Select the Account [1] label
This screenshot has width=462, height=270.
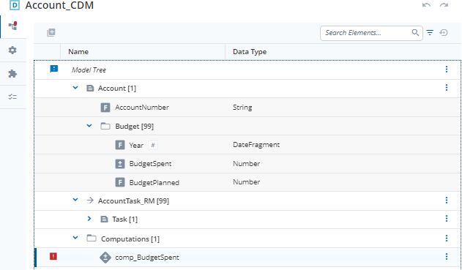click(117, 89)
